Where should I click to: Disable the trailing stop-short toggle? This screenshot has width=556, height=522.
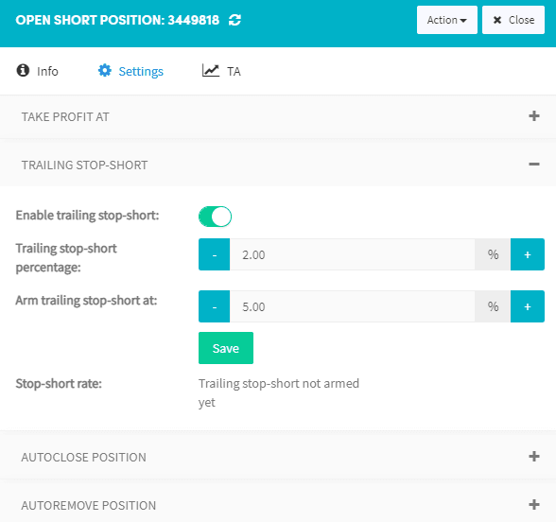point(215,217)
